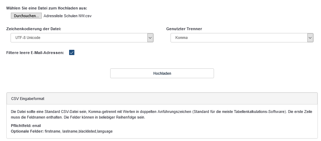Image resolution: width=321 pixels, height=141 pixels.
Task: Open the Komma separator select box
Action: tap(239, 38)
